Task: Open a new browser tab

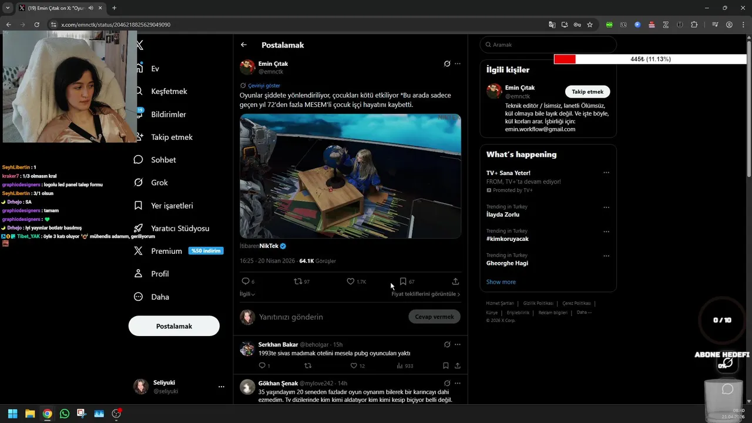Action: click(x=114, y=8)
